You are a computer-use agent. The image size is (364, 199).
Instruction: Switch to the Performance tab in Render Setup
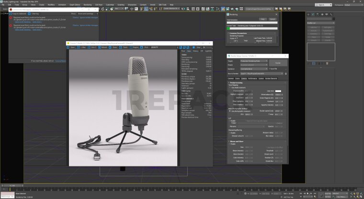coord(252,78)
